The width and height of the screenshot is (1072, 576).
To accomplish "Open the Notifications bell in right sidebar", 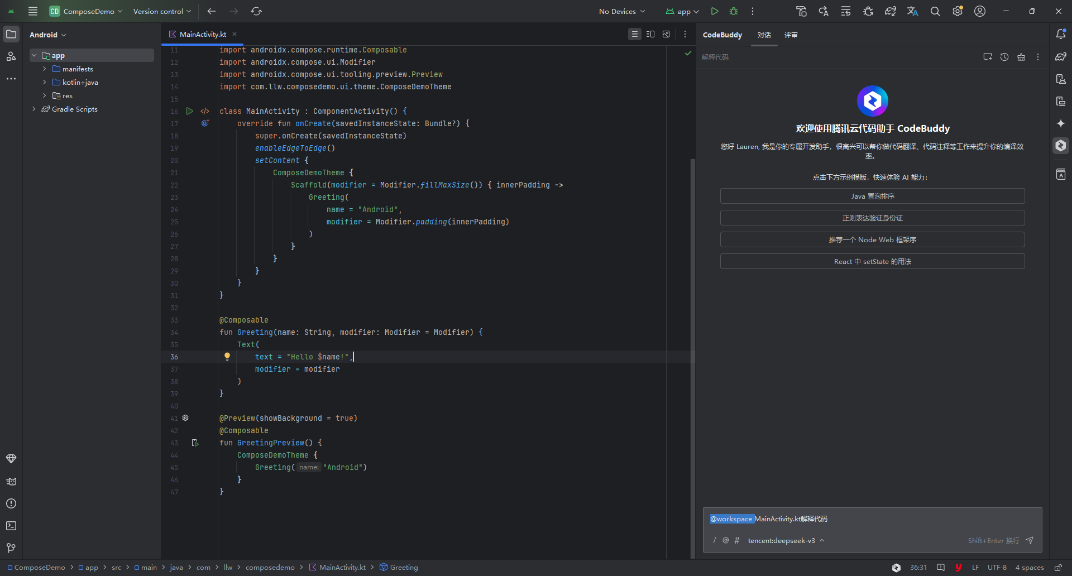I will pyautogui.click(x=1061, y=34).
